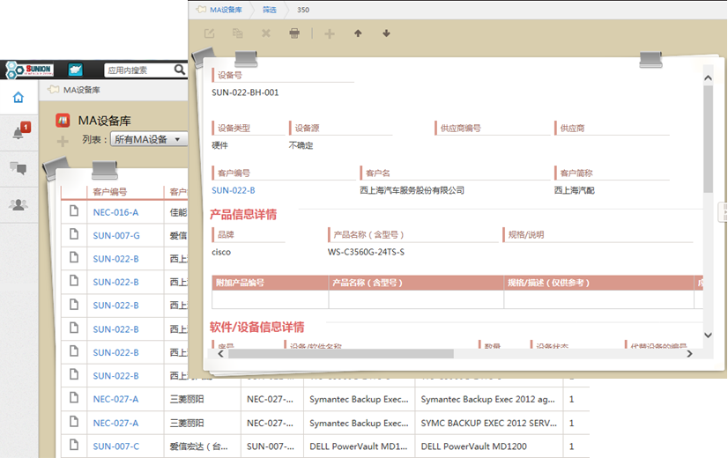Click the vertical scrollbar up arrow
The height and width of the screenshot is (472, 728).
(x=708, y=78)
